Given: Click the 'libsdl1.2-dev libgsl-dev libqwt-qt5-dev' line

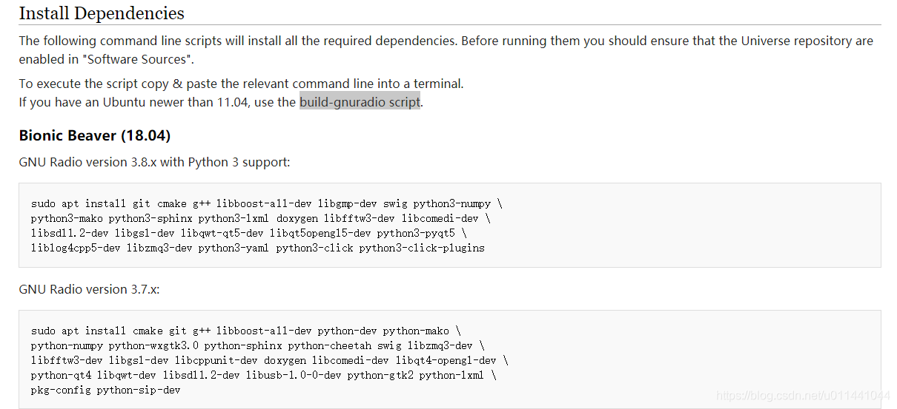Looking at the screenshot, I should (248, 233).
